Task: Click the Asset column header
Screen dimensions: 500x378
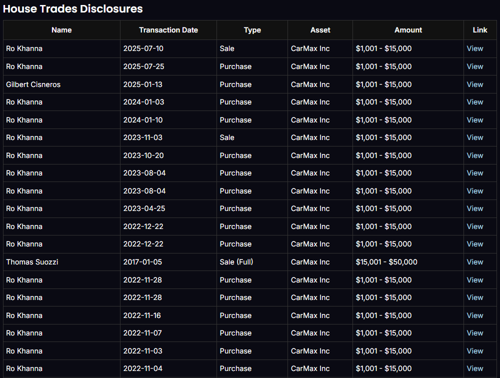Action: (320, 30)
